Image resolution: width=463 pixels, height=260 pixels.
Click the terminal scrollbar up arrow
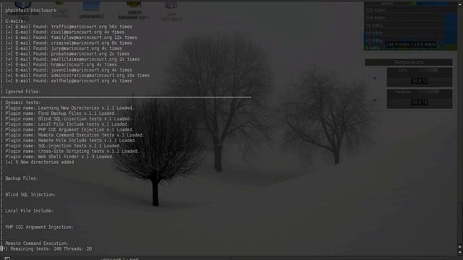460,4
